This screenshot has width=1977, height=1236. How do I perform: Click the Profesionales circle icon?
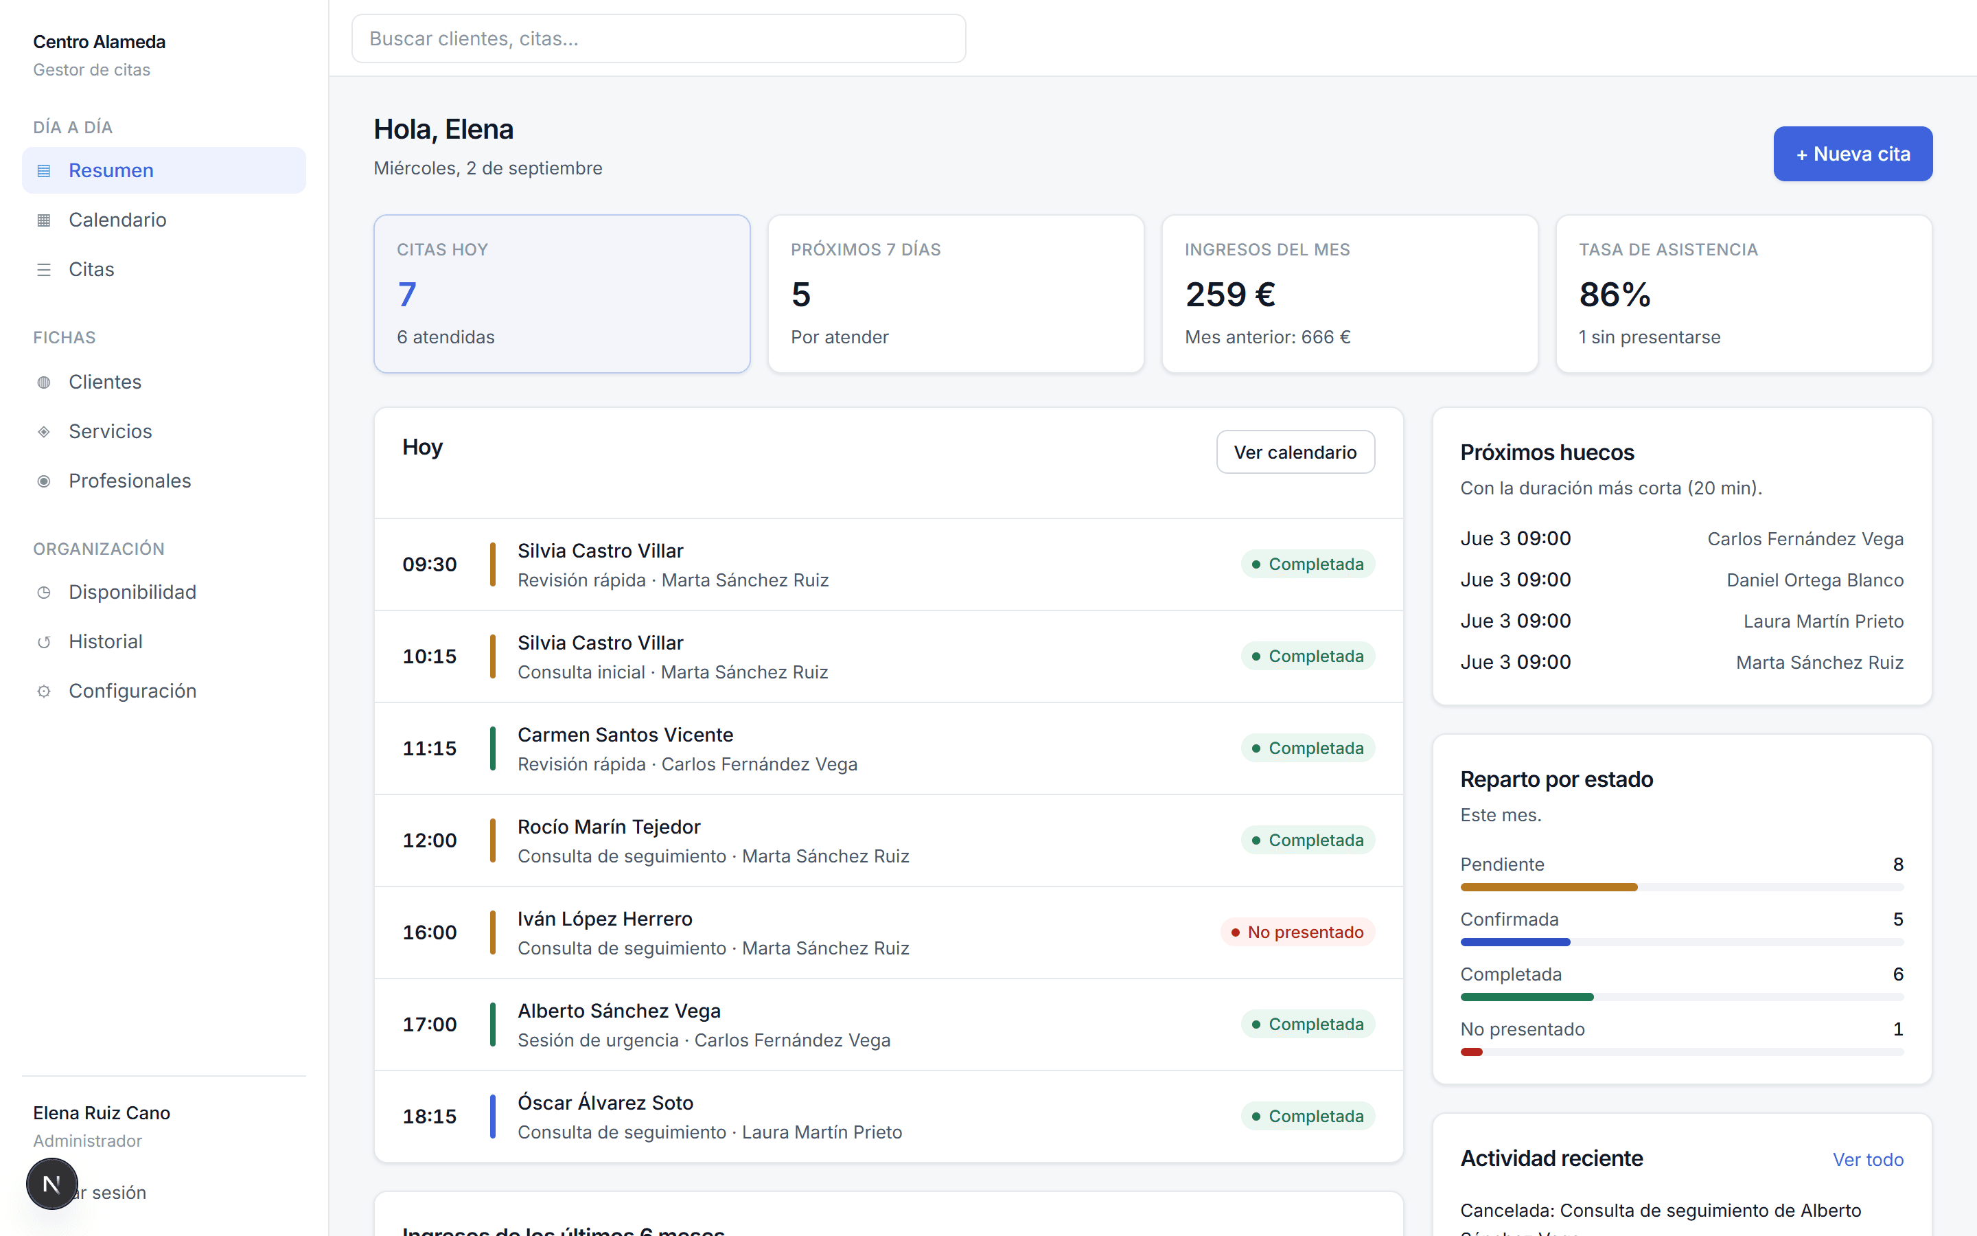click(44, 481)
